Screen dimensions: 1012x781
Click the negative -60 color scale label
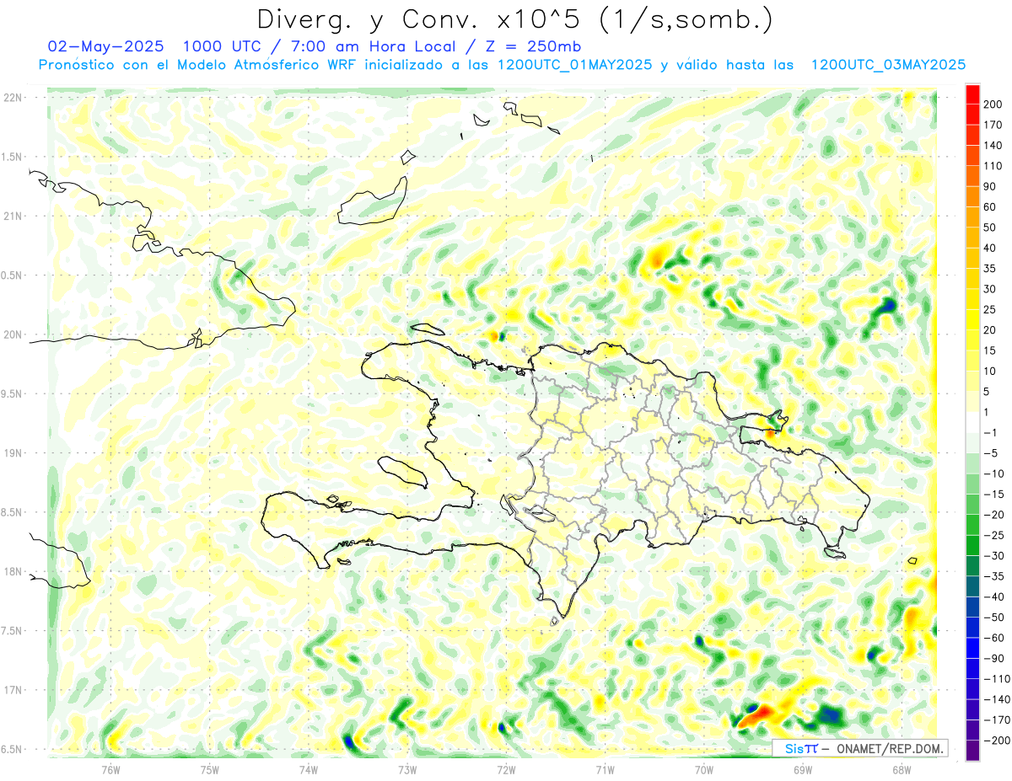pyautogui.click(x=994, y=638)
